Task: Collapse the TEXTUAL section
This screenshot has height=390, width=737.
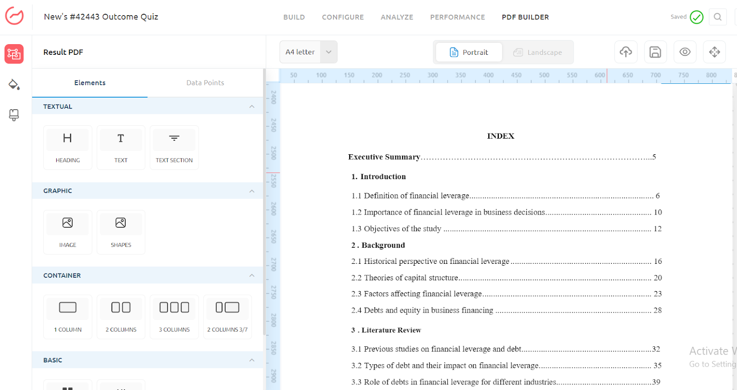Action: (x=252, y=106)
